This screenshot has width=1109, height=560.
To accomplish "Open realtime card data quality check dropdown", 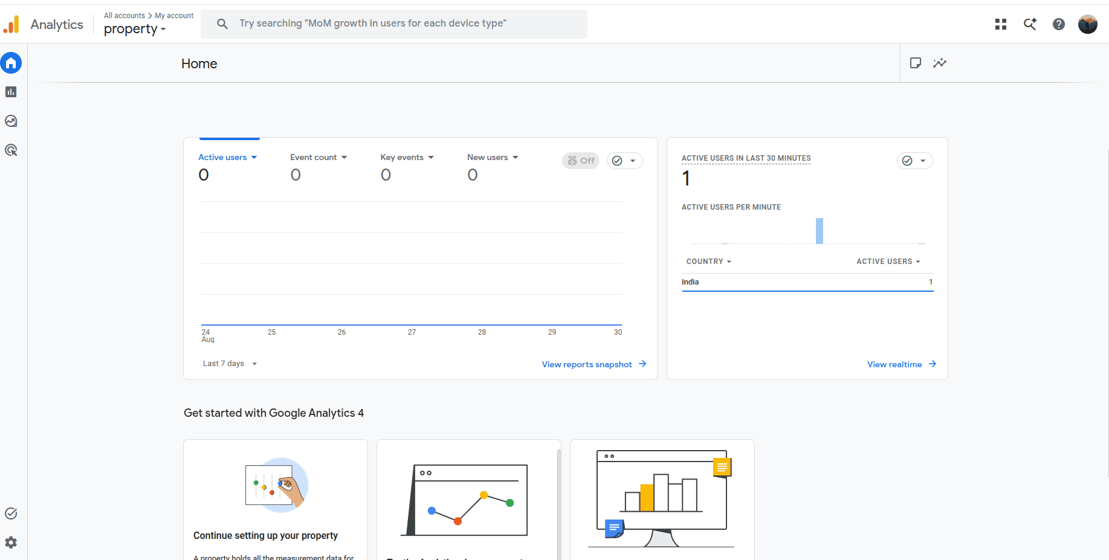I will tap(915, 161).
